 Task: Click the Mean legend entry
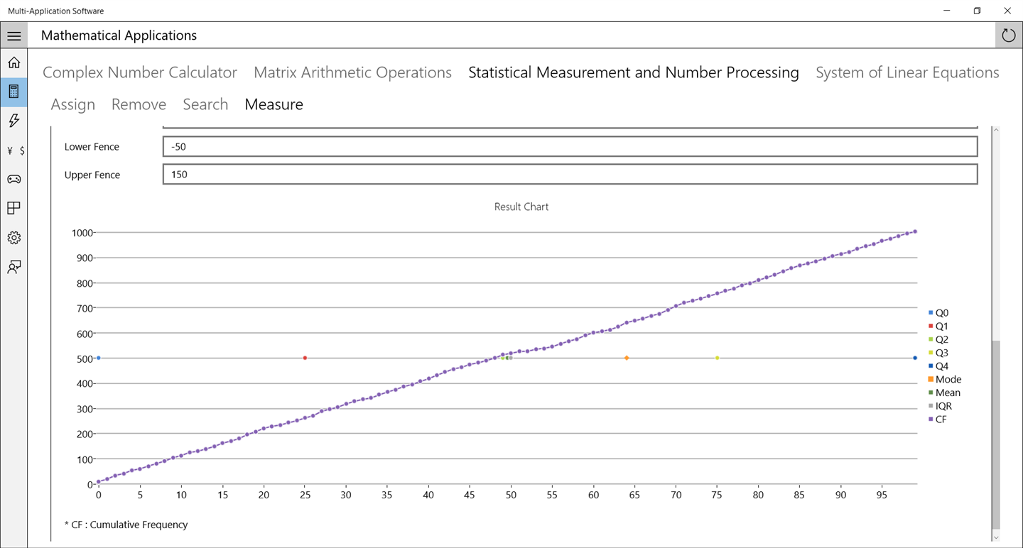(x=944, y=393)
